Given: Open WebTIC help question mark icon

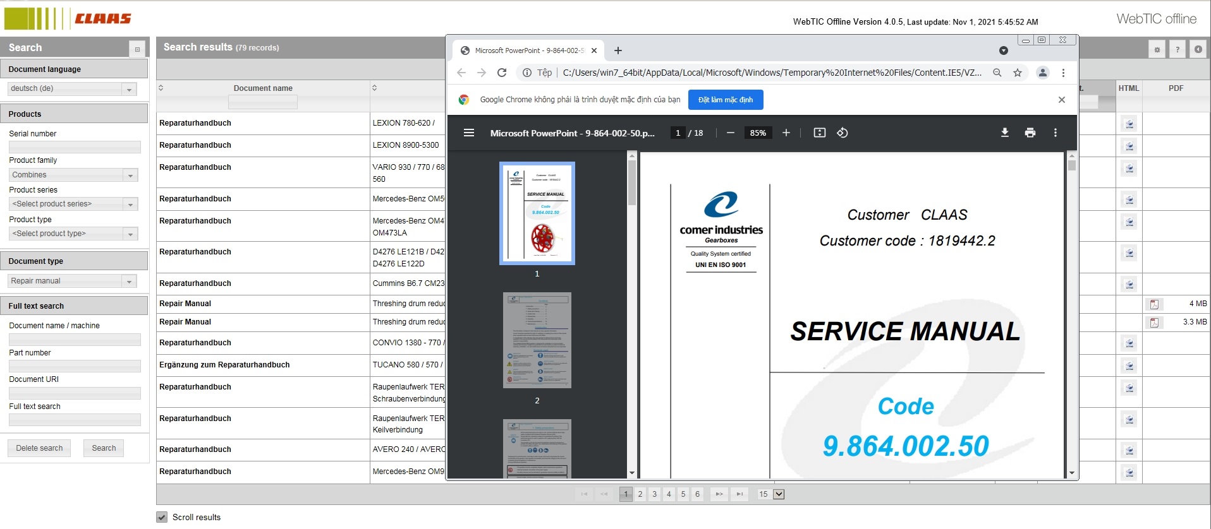Looking at the screenshot, I should point(1178,49).
